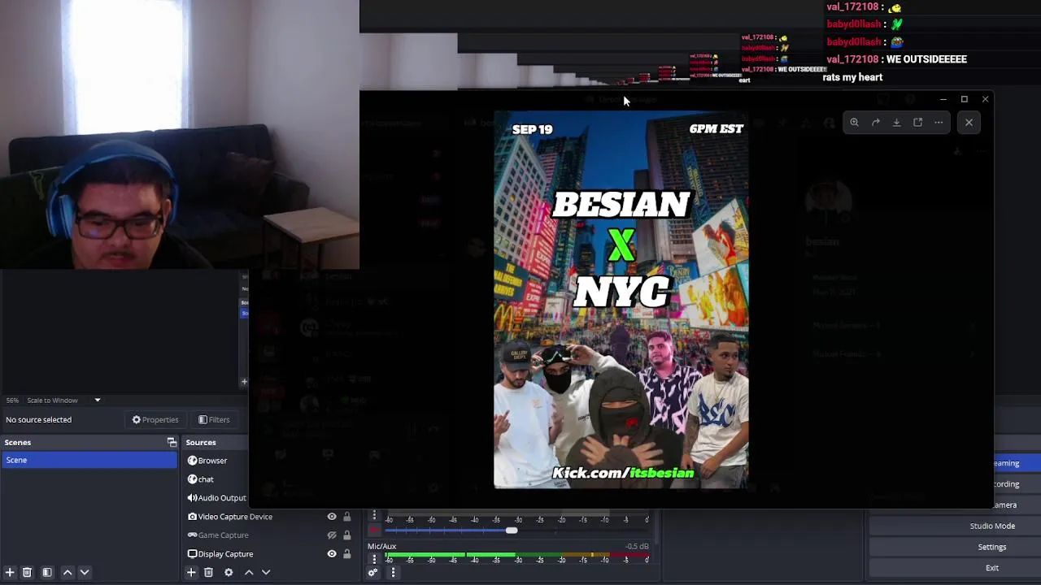Click the 56% preview scale value
Screen dimensions: 1041x585
point(12,401)
